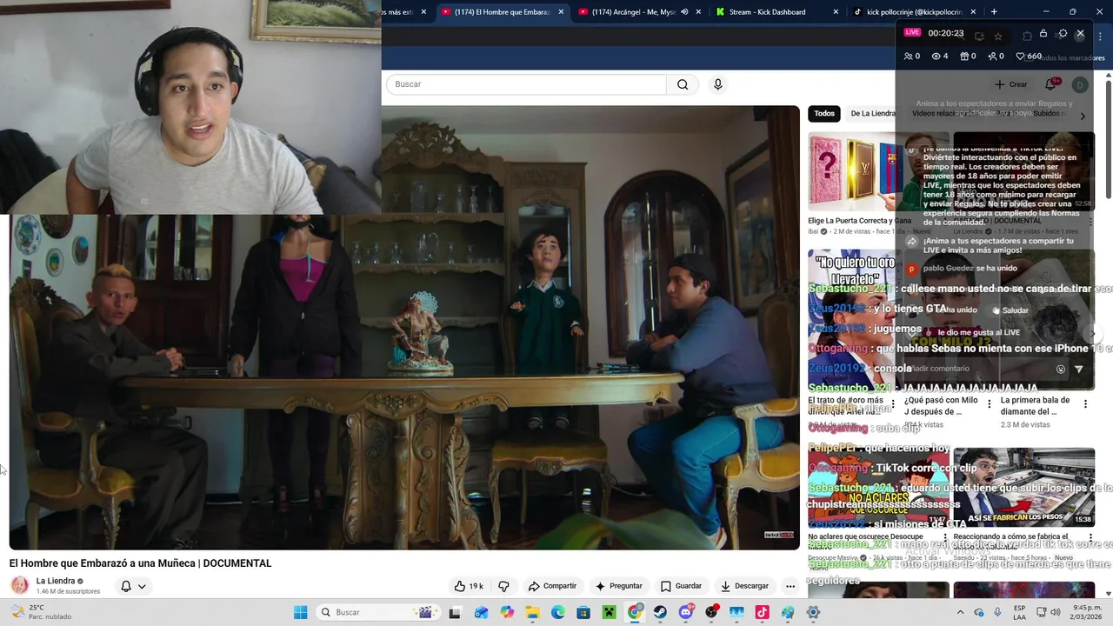Open YouTube notifications bell with 9+ badge
1113x626 pixels.
pyautogui.click(x=1050, y=84)
